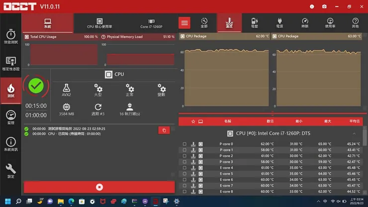Select the Usage sensors tab
Screen dimensions: 368x207
click(x=330, y=23)
